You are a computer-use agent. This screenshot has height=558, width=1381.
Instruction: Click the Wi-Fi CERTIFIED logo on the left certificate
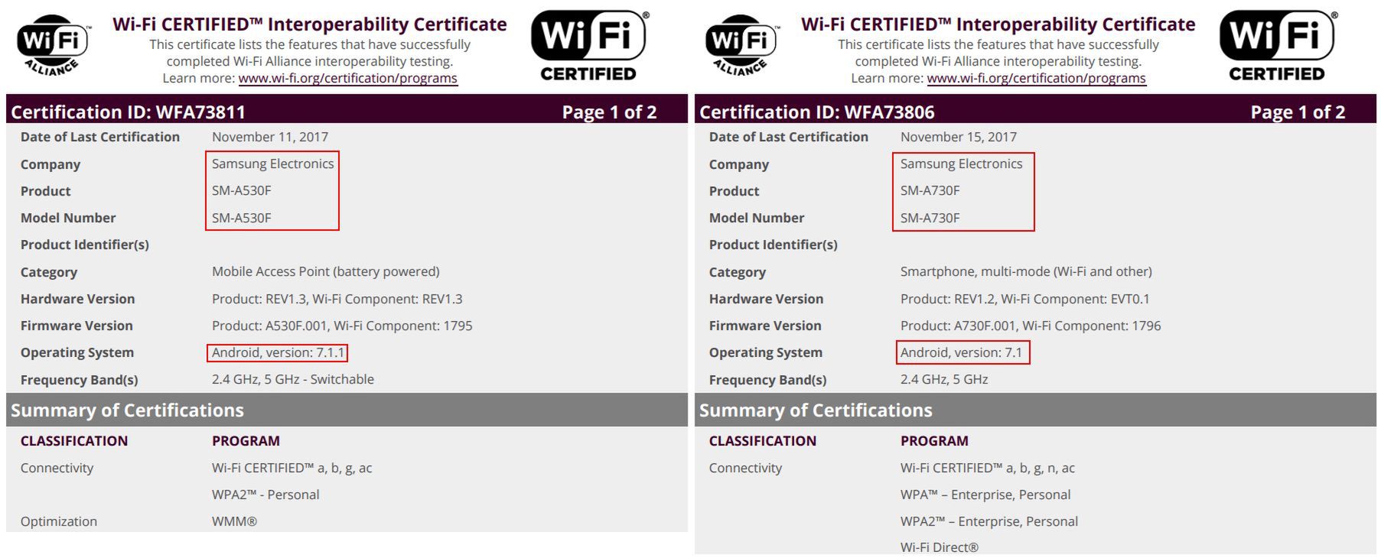(588, 47)
